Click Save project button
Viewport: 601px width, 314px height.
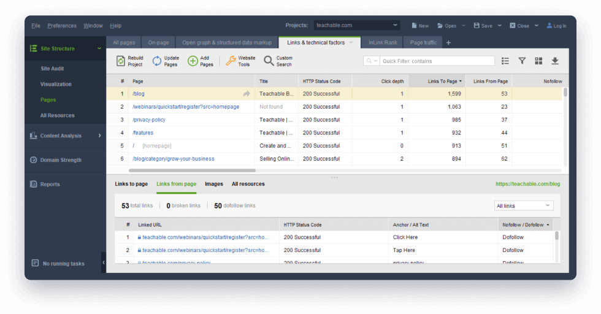pos(483,26)
